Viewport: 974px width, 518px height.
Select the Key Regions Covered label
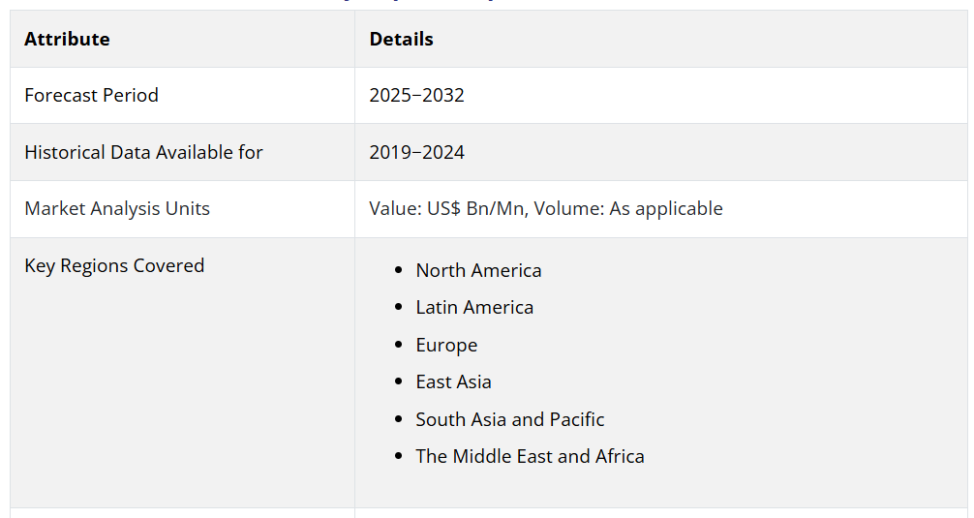tap(114, 266)
